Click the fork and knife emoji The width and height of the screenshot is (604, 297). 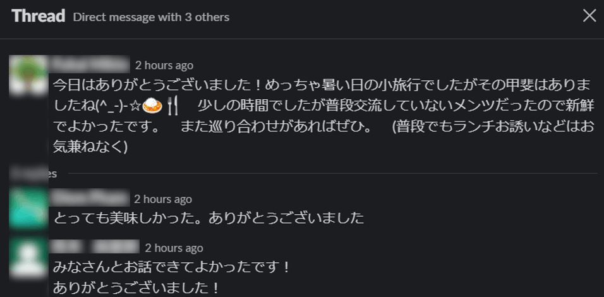[172, 106]
